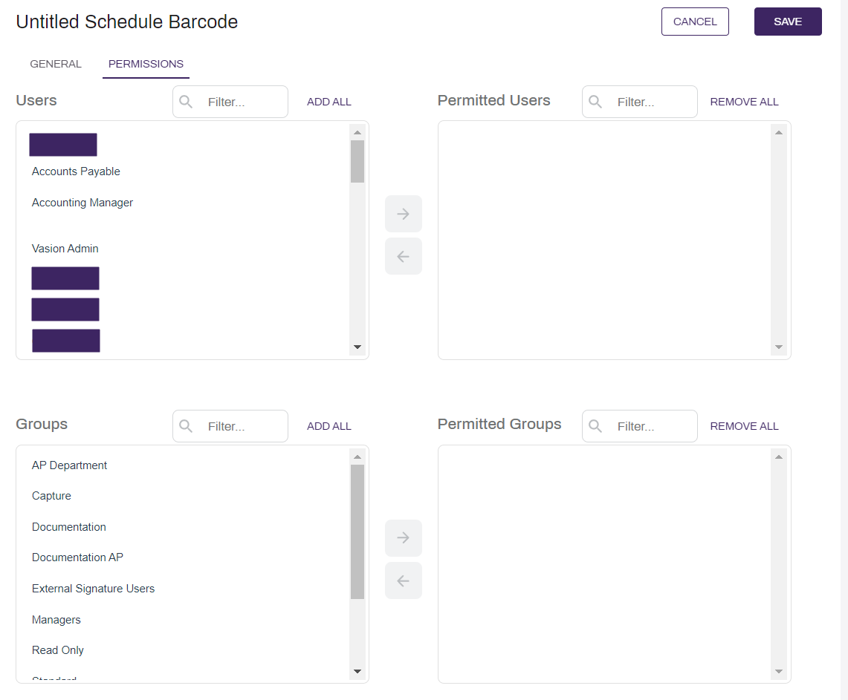Click the Users list scroll down arrow
The height and width of the screenshot is (700, 848).
click(x=357, y=347)
